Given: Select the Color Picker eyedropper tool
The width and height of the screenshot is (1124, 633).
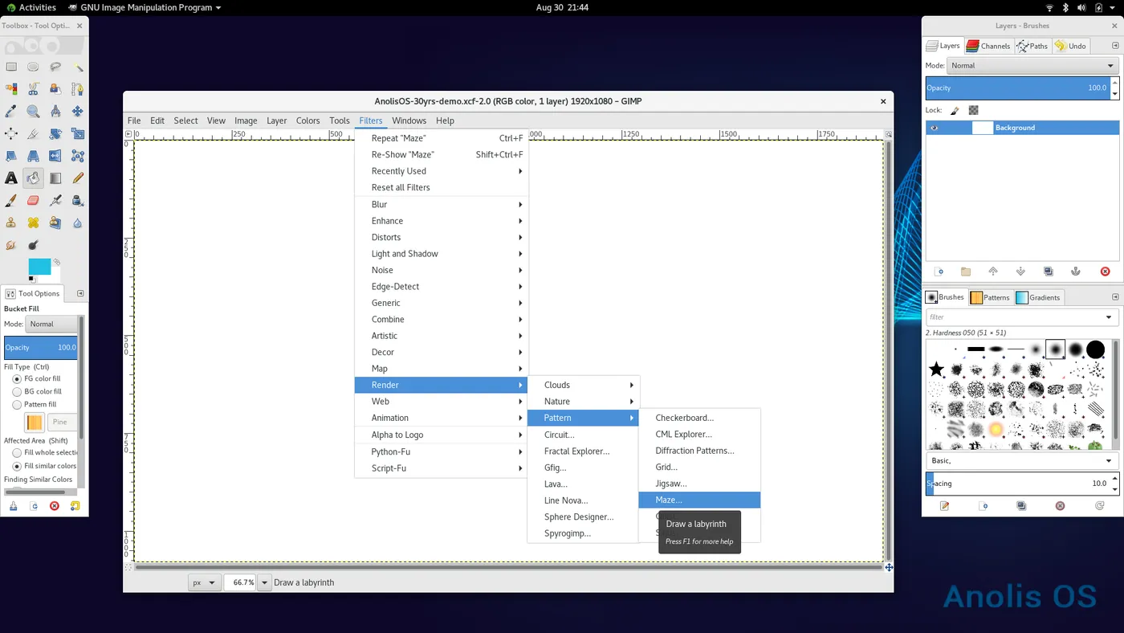Looking at the screenshot, I should 11,112.
